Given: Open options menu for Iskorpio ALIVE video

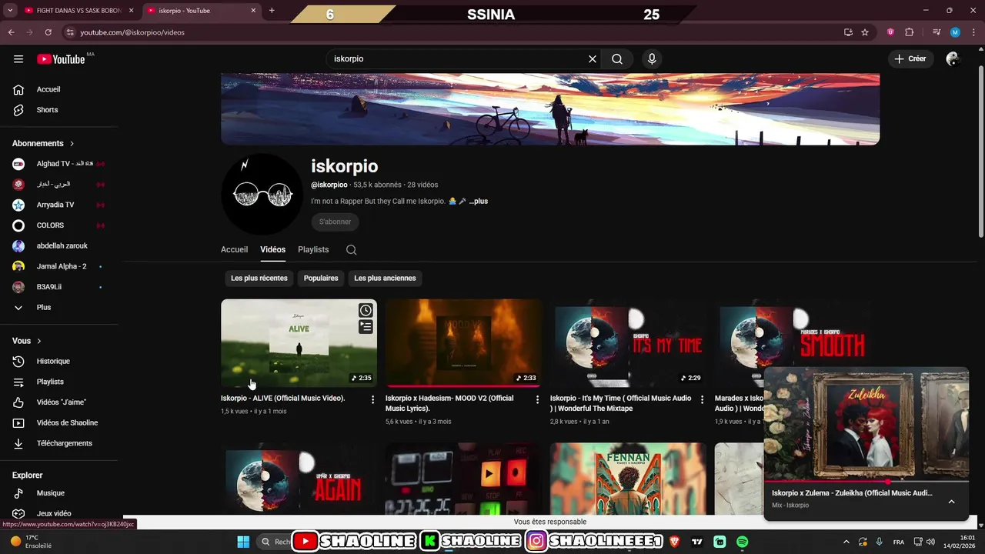Looking at the screenshot, I should pos(372,399).
